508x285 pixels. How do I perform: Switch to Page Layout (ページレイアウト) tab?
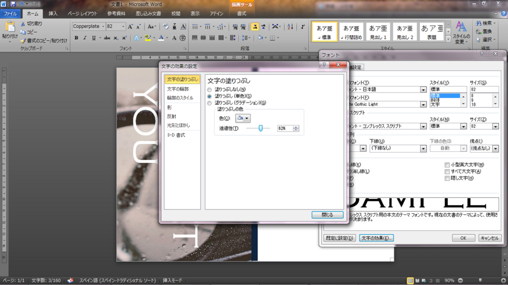[x=82, y=13]
